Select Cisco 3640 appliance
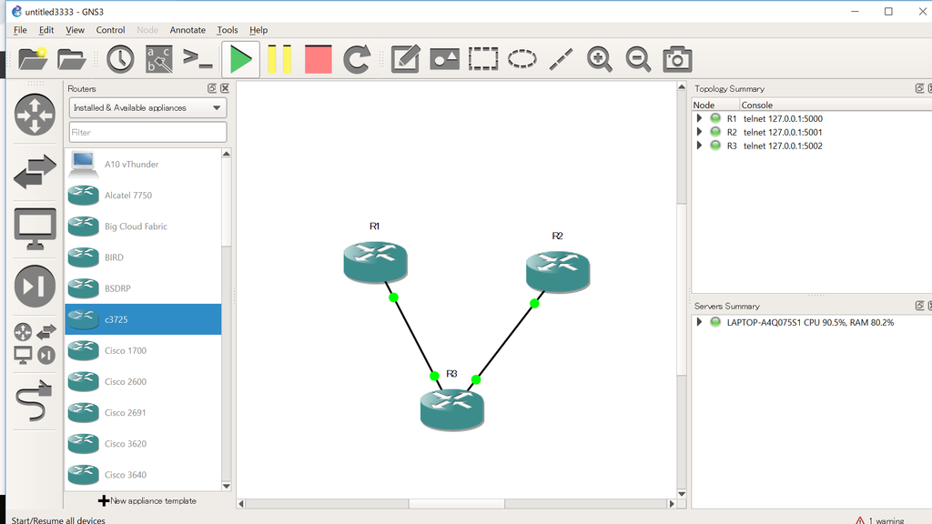 click(x=143, y=475)
